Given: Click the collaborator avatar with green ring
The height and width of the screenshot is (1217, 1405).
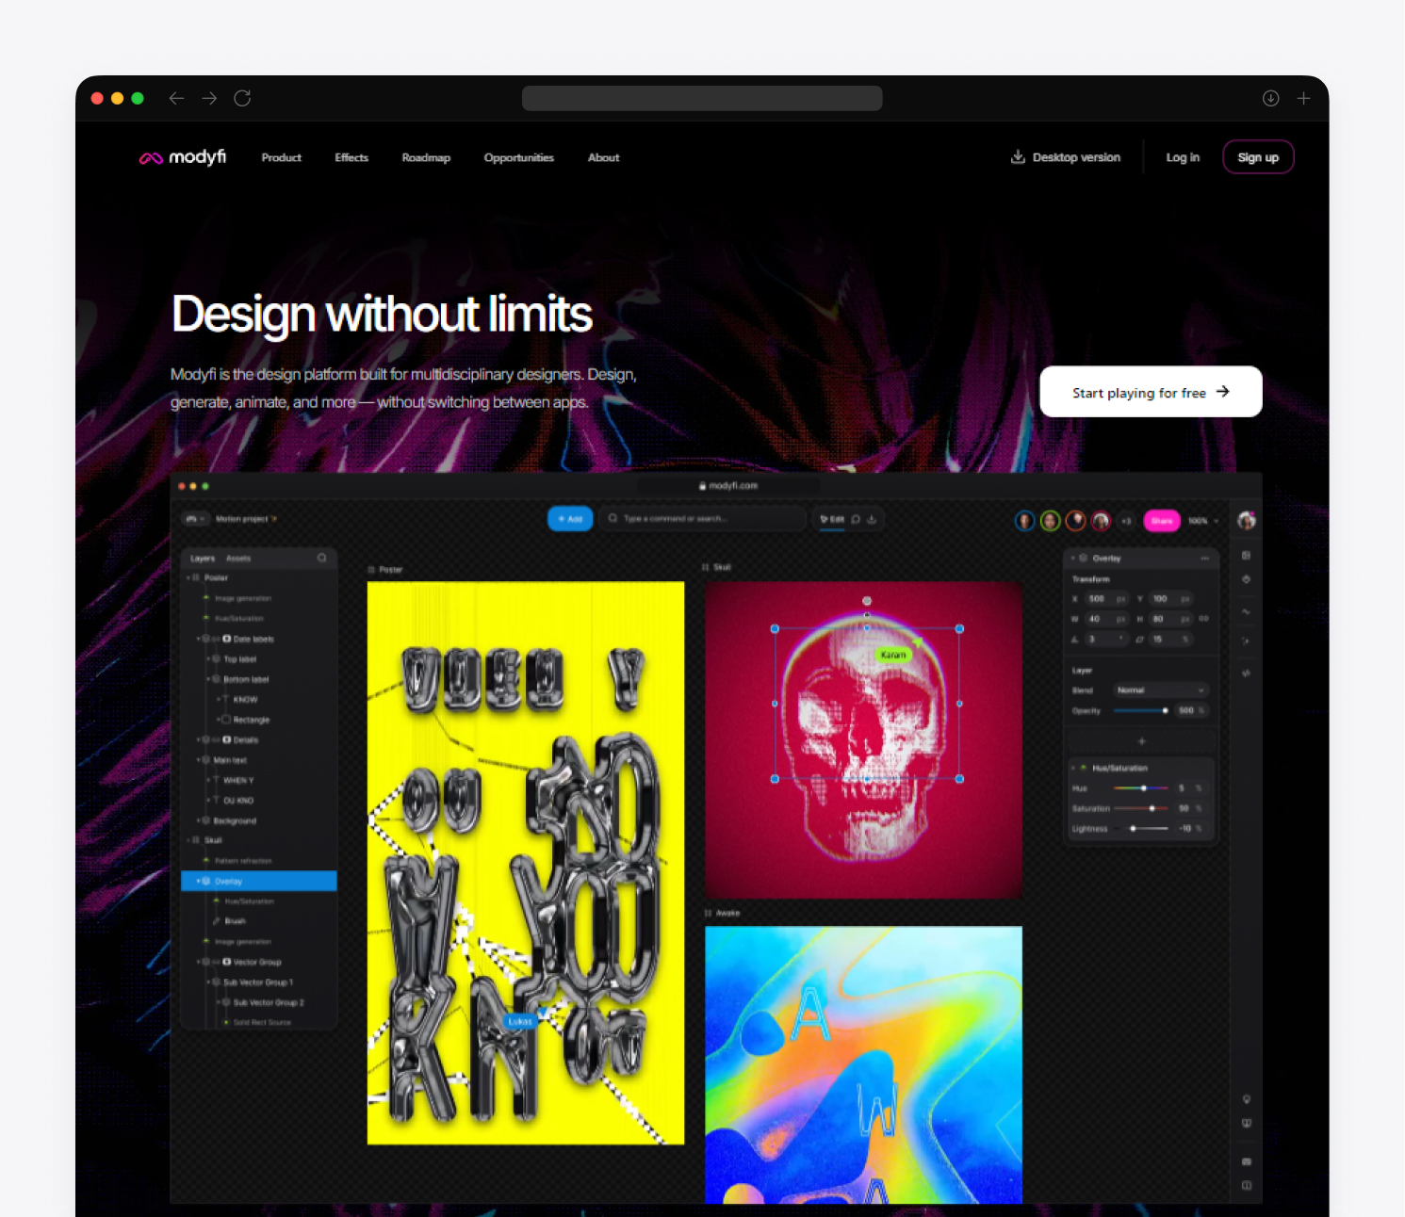Looking at the screenshot, I should 1051,521.
